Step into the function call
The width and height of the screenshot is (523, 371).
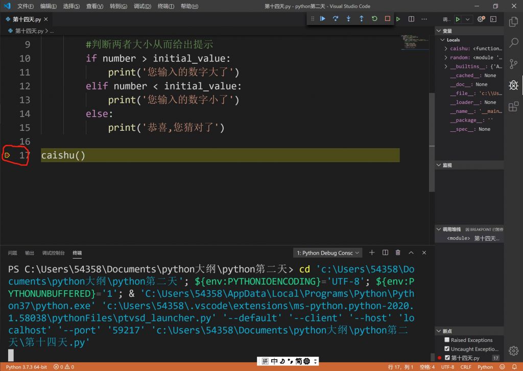[x=348, y=19]
